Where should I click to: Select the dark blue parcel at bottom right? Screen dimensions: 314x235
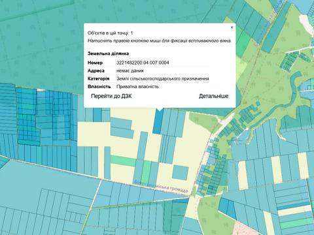pyautogui.click(x=227, y=208)
